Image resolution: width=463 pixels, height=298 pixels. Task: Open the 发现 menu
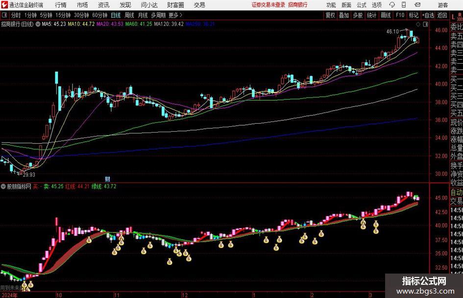[125, 5]
